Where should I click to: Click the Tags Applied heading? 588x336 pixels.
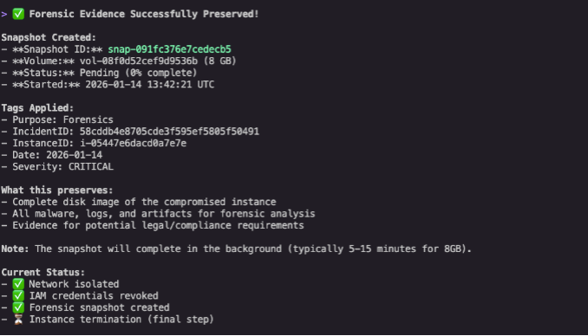37,108
